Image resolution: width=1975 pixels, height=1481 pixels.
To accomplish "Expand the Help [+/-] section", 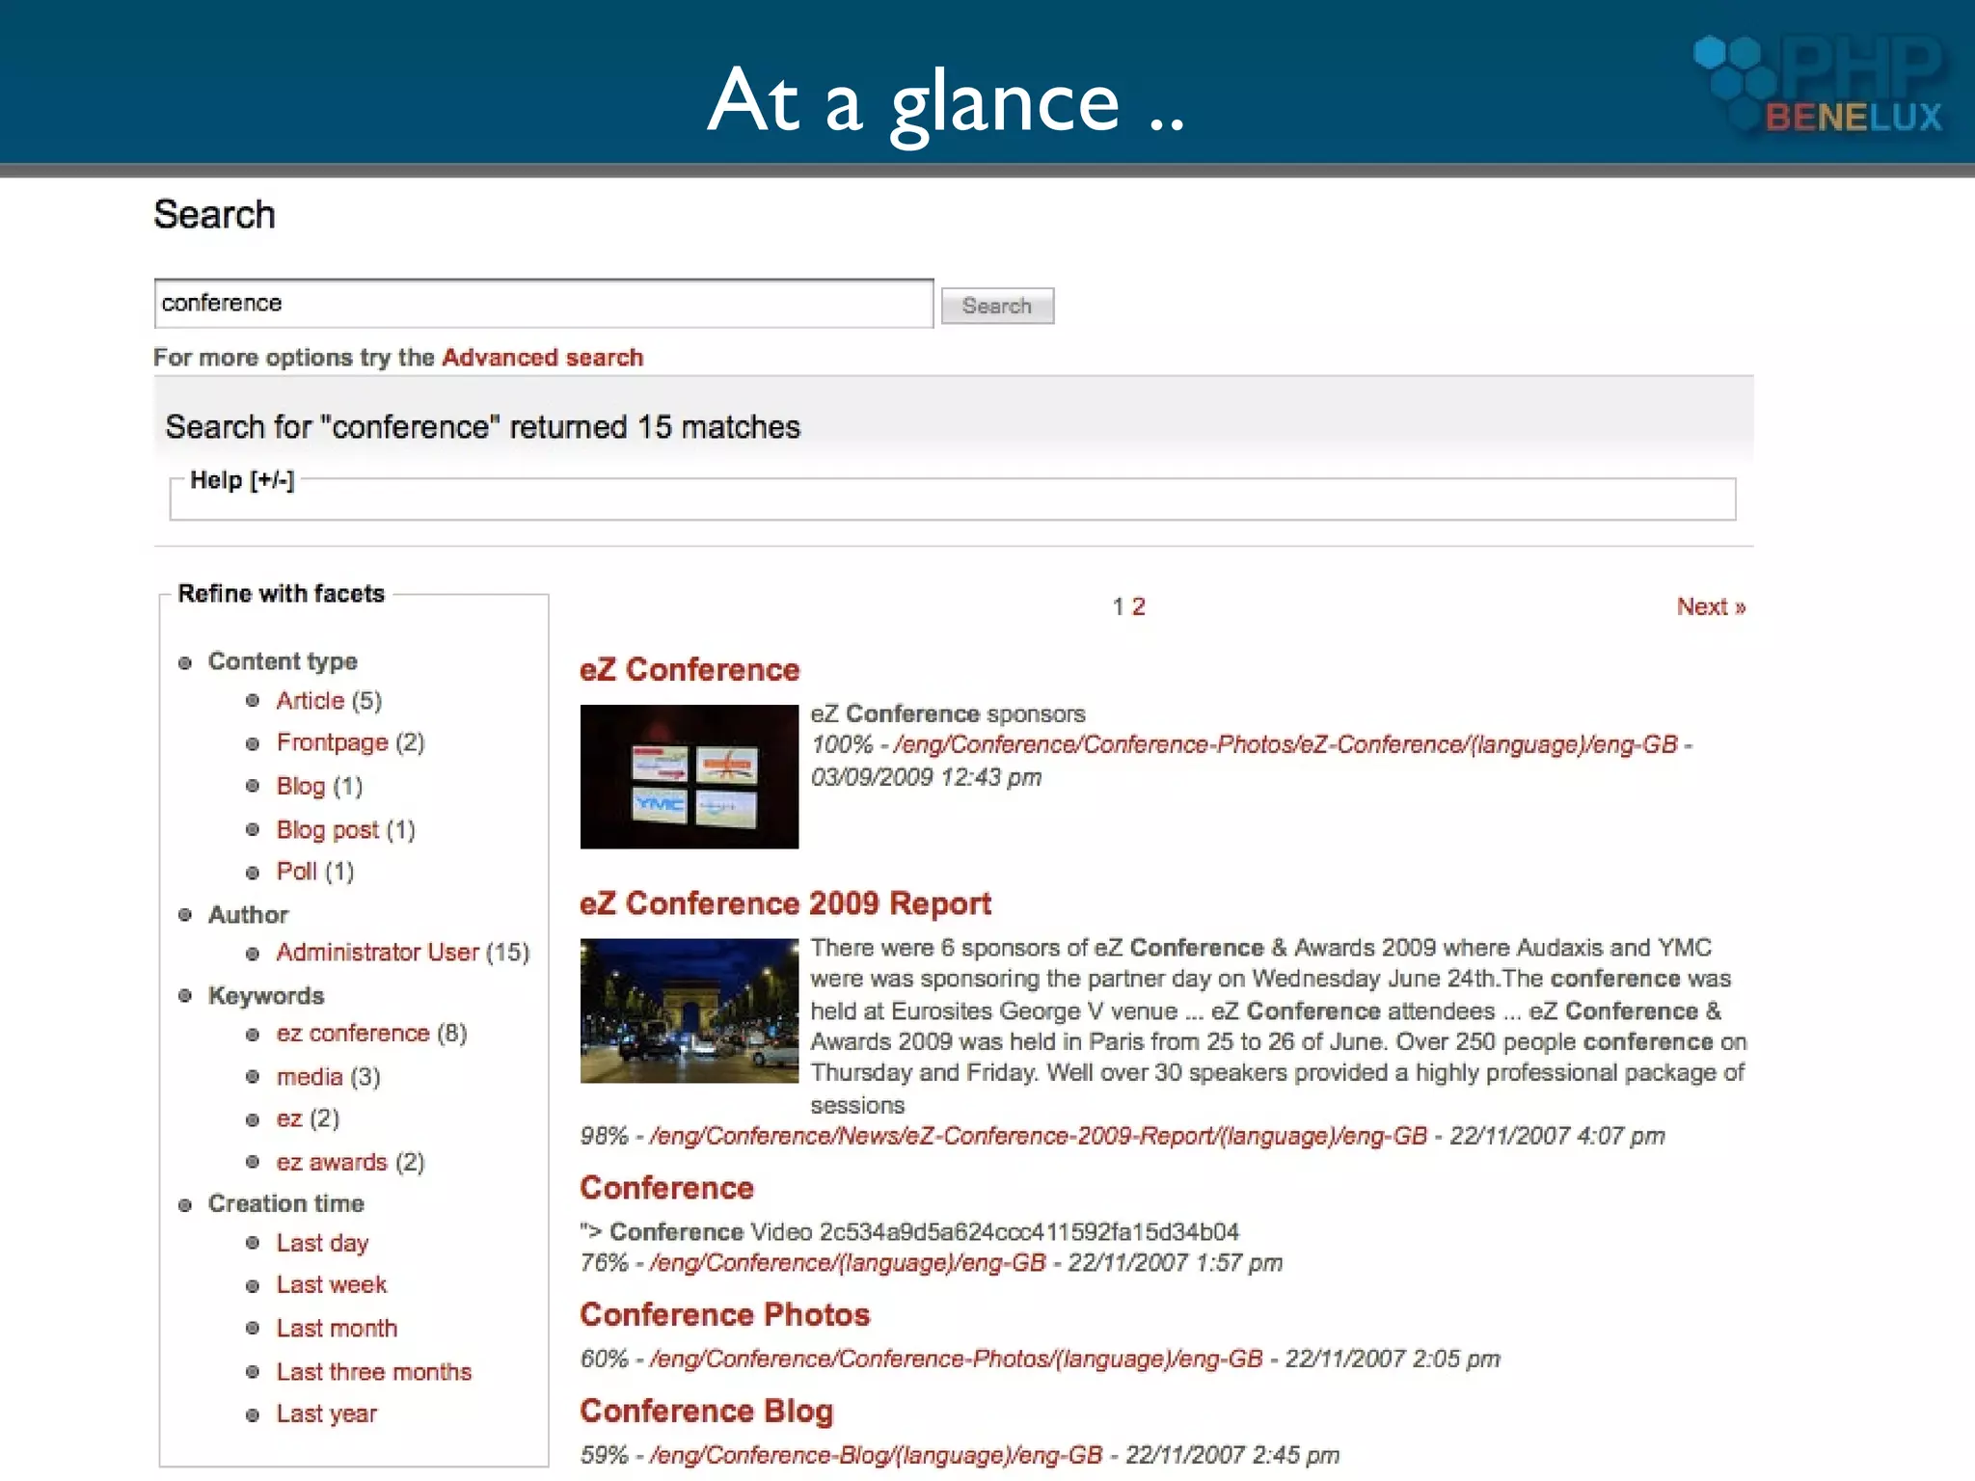I will point(241,480).
